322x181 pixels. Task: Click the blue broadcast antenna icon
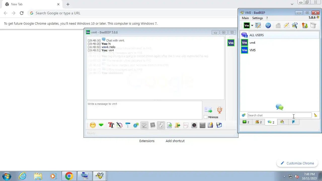(x=268, y=25)
